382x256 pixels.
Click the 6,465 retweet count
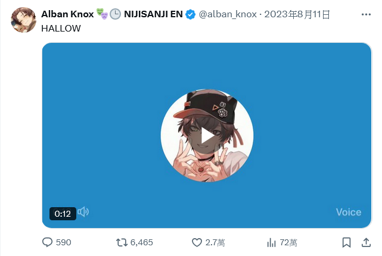pyautogui.click(x=142, y=242)
